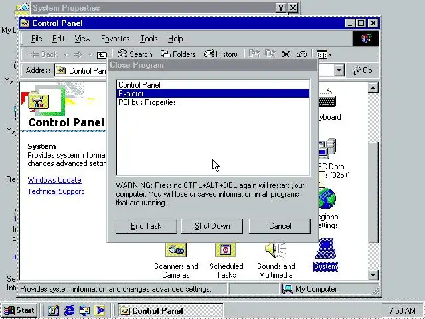Follow the Technical Support link
Image resolution: width=425 pixels, height=319 pixels.
tap(56, 191)
